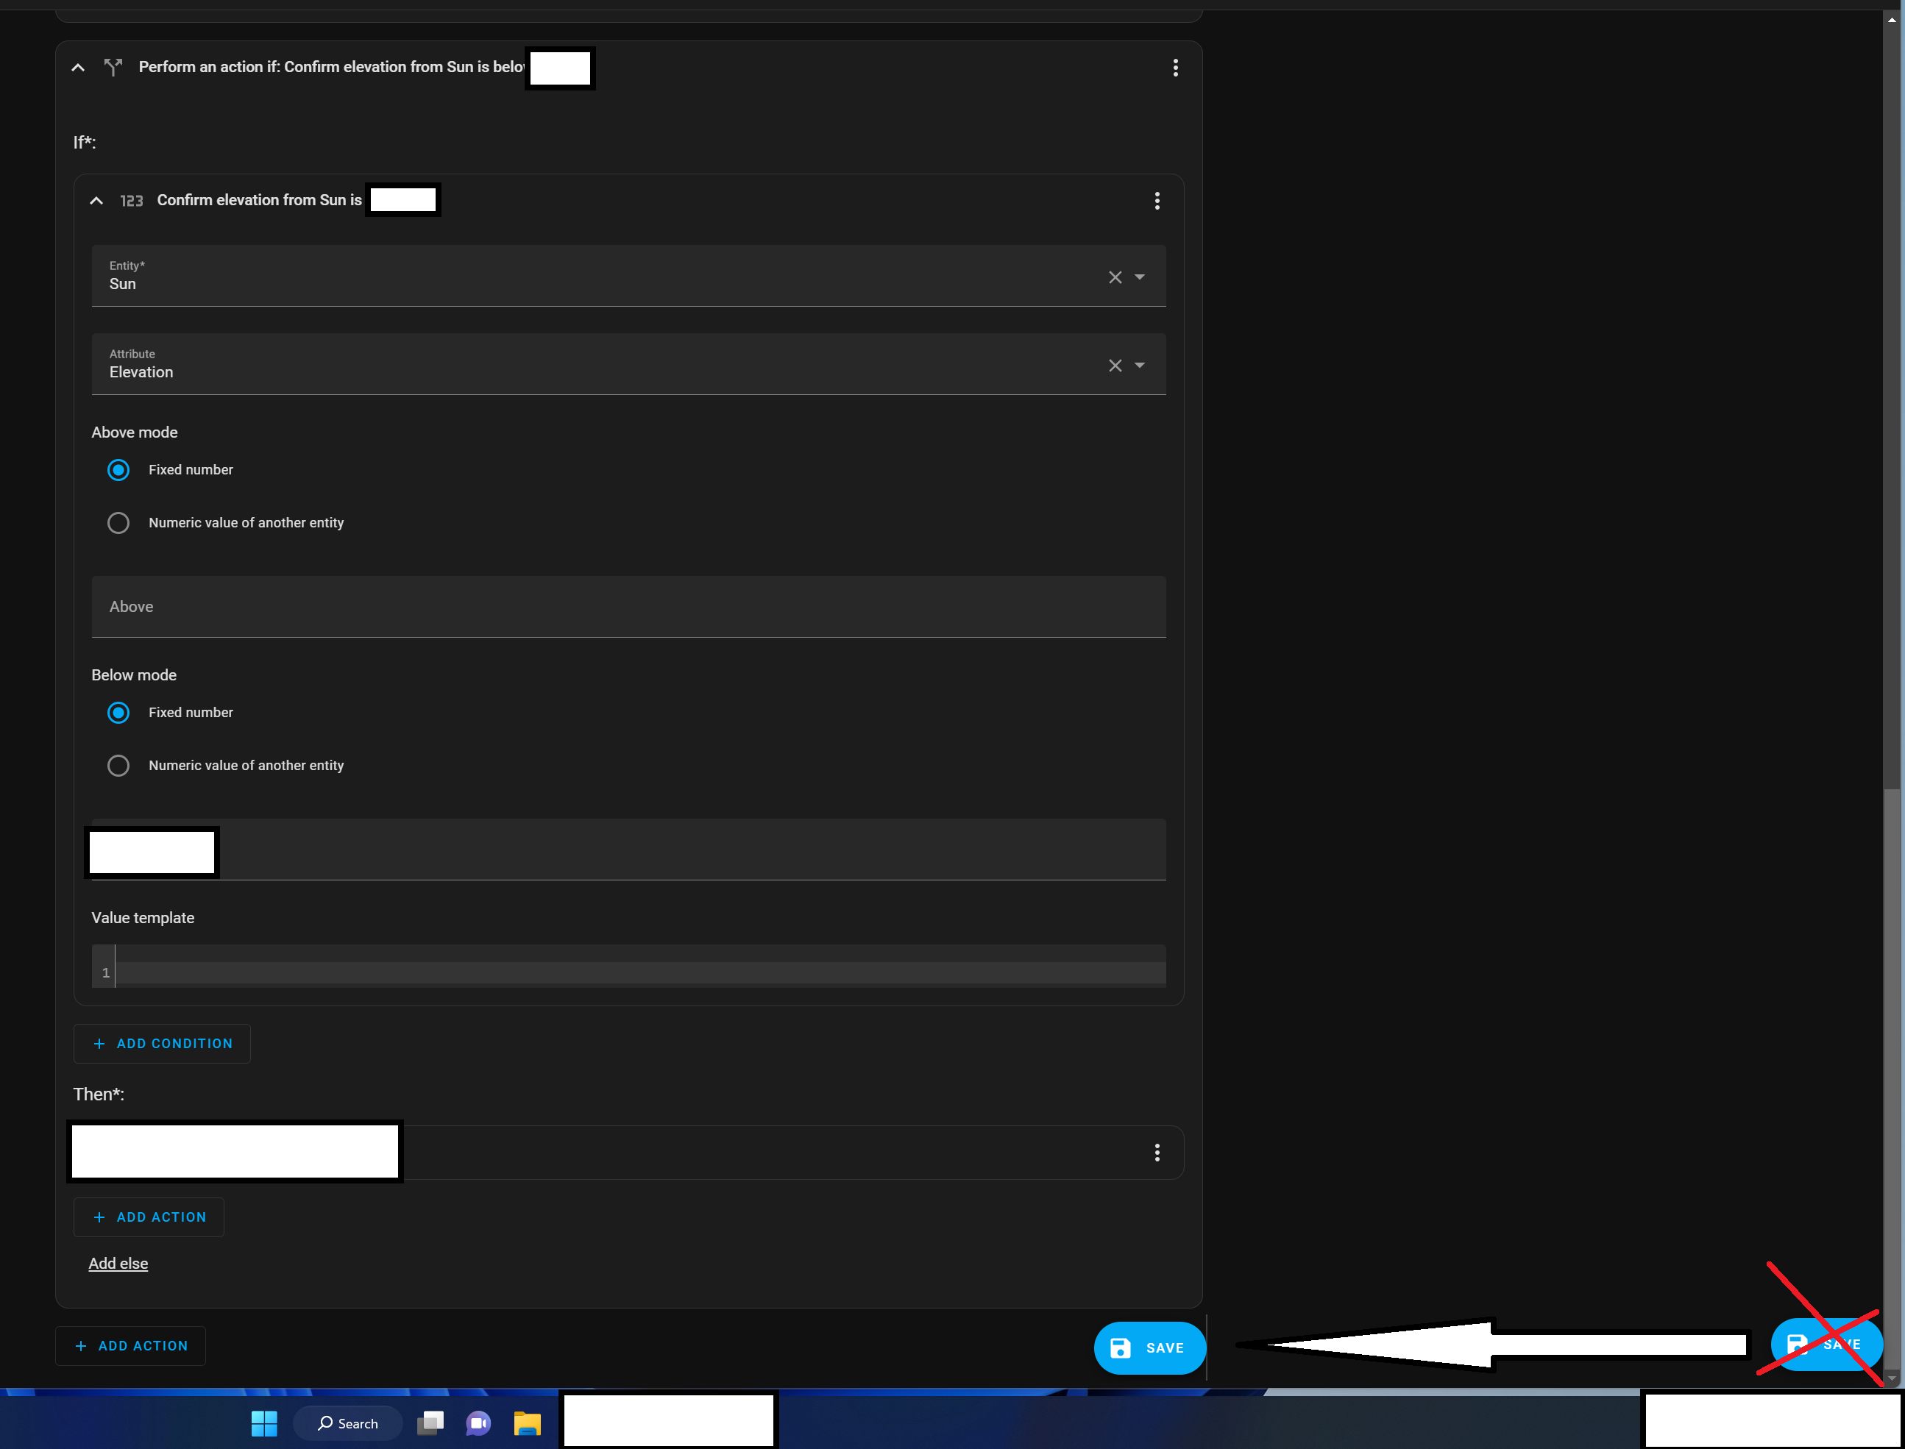This screenshot has width=1905, height=1449.
Task: Open the overflow menu of the Then action
Action: click(1157, 1153)
